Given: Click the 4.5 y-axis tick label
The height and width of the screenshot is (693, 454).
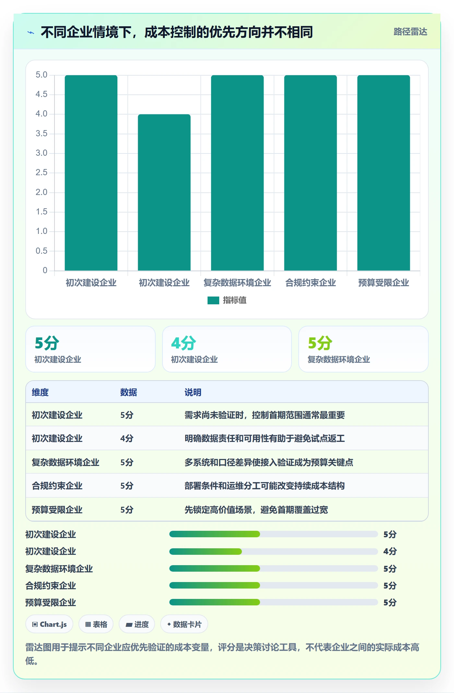Looking at the screenshot, I should (x=42, y=94).
